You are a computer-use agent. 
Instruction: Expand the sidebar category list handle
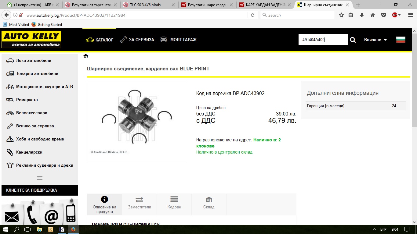[x=40, y=178]
